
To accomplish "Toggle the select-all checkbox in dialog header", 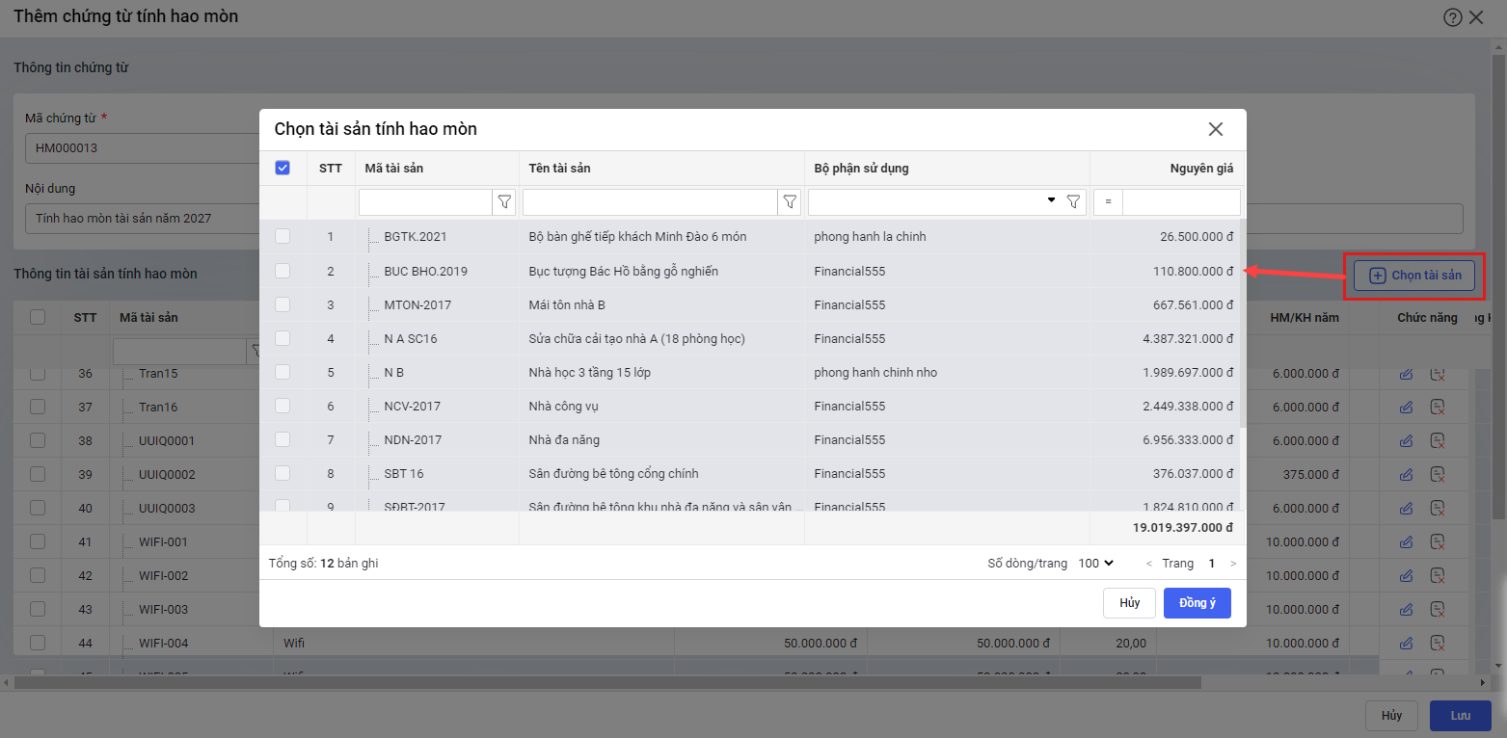I will (283, 168).
